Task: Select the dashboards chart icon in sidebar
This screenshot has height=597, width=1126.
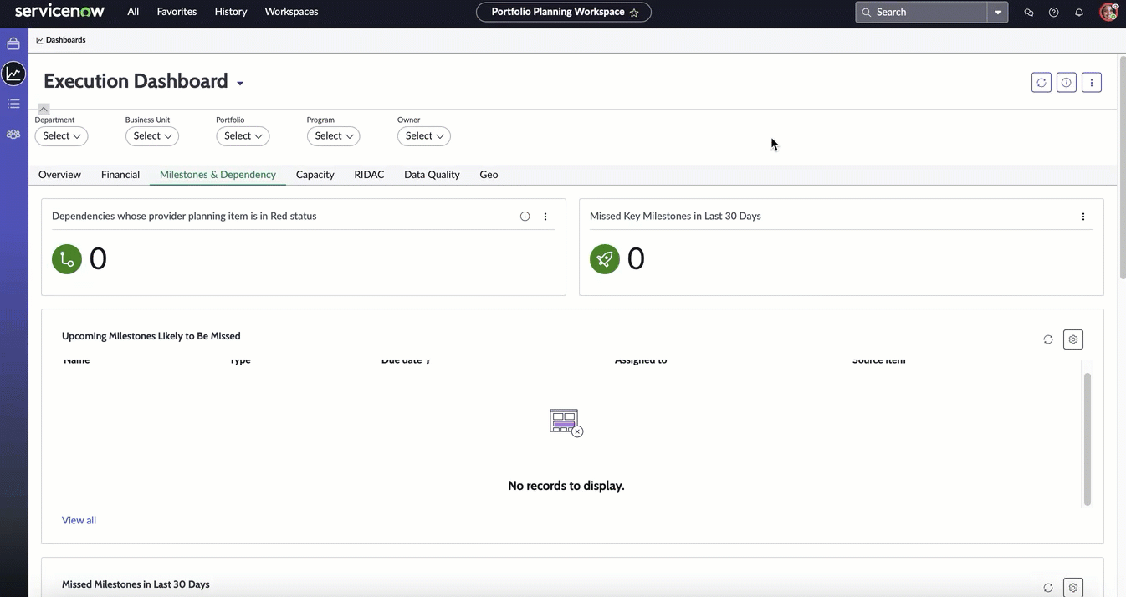Action: click(x=13, y=74)
